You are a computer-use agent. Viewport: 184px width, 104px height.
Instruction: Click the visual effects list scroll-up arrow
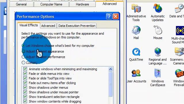click(x=110, y=69)
